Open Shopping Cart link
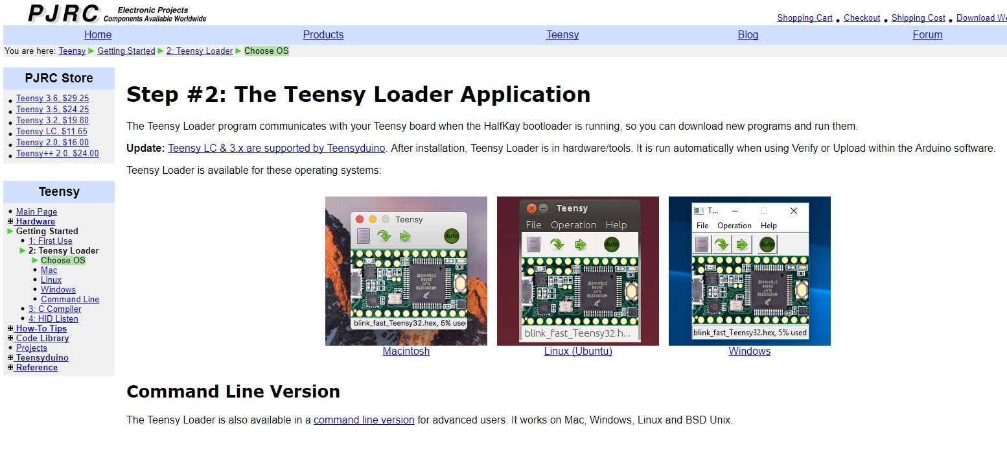The width and height of the screenshot is (1007, 465). [805, 18]
